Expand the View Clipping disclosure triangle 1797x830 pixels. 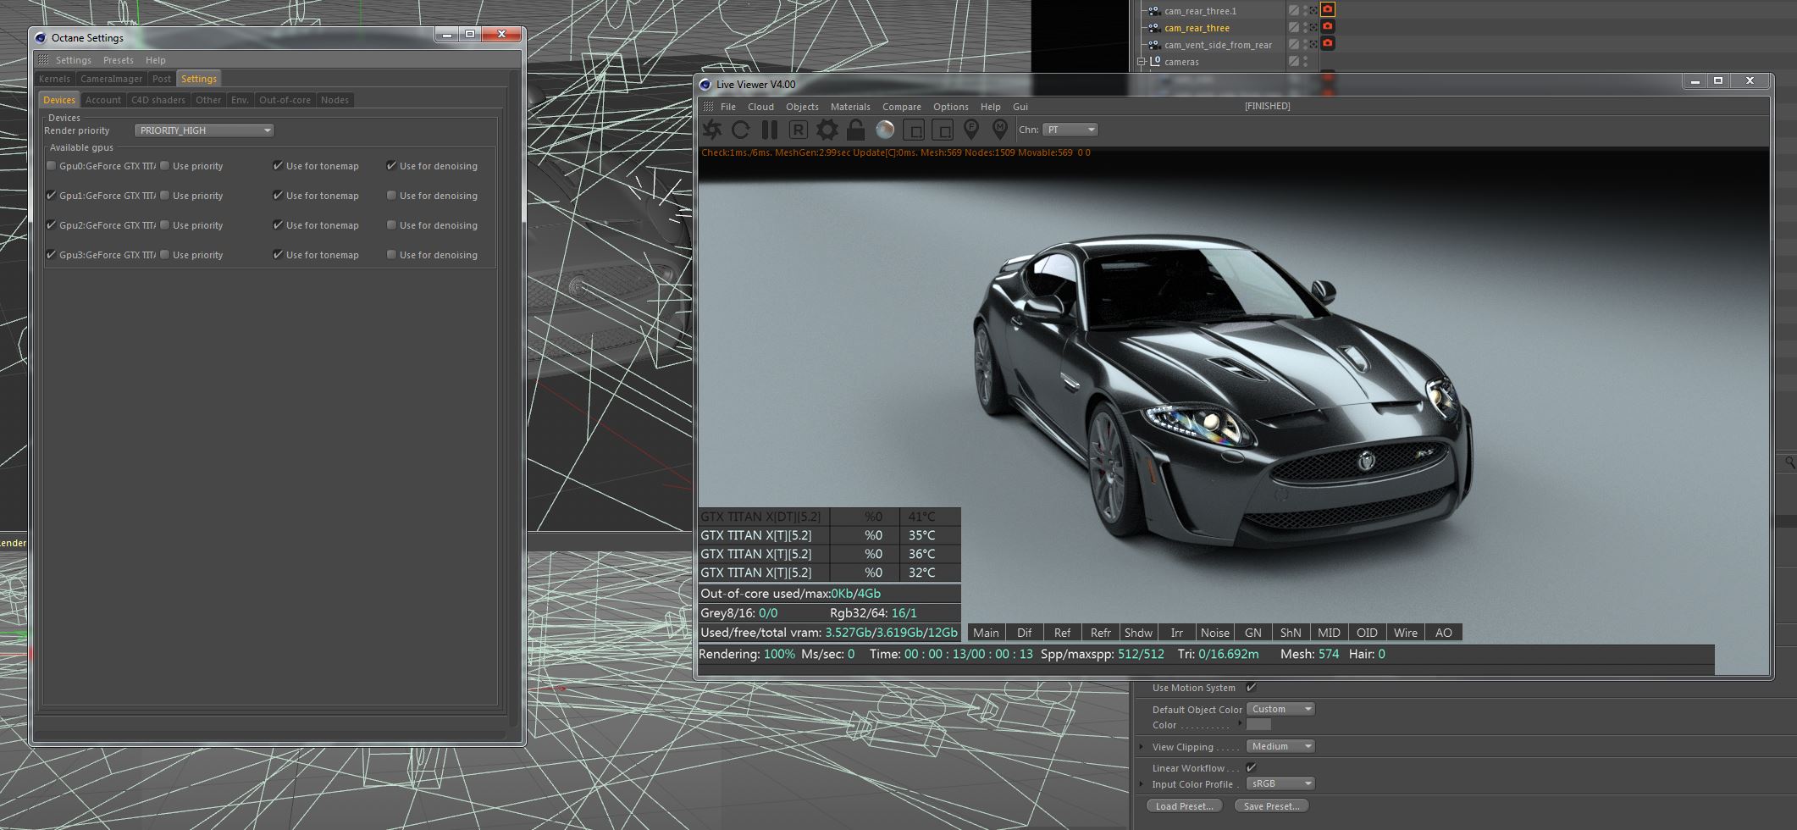(x=1142, y=746)
